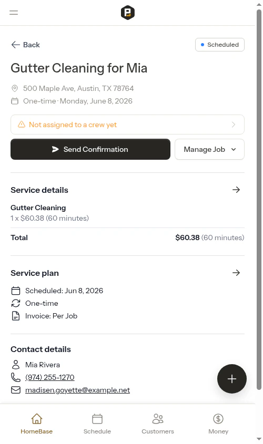Click the Service plan heading
The height and width of the screenshot is (444, 263).
(x=35, y=273)
